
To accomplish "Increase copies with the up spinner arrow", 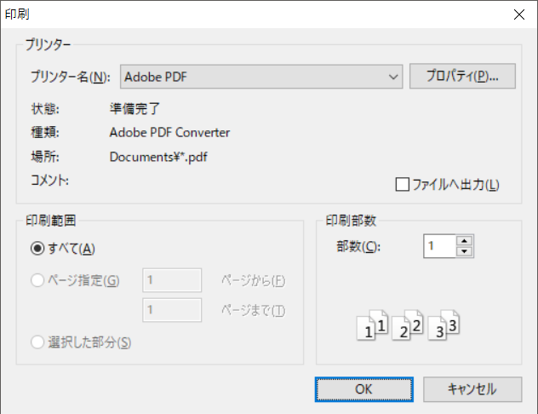I will (465, 240).
